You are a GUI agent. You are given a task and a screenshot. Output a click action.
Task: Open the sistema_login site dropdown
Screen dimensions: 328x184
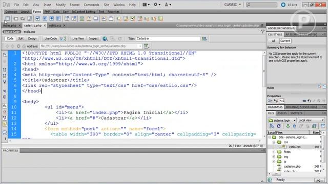click(x=282, y=120)
